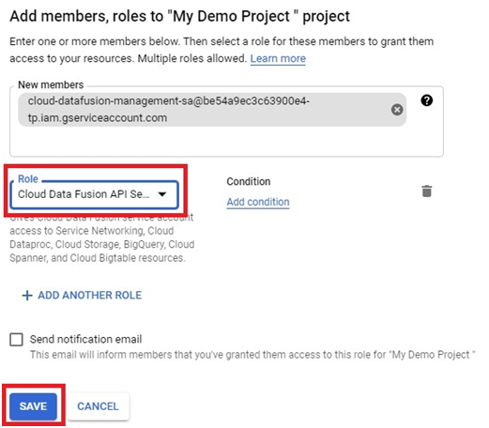Click the "This email will inform members" note
This screenshot has height=428, width=489.
(x=252, y=355)
